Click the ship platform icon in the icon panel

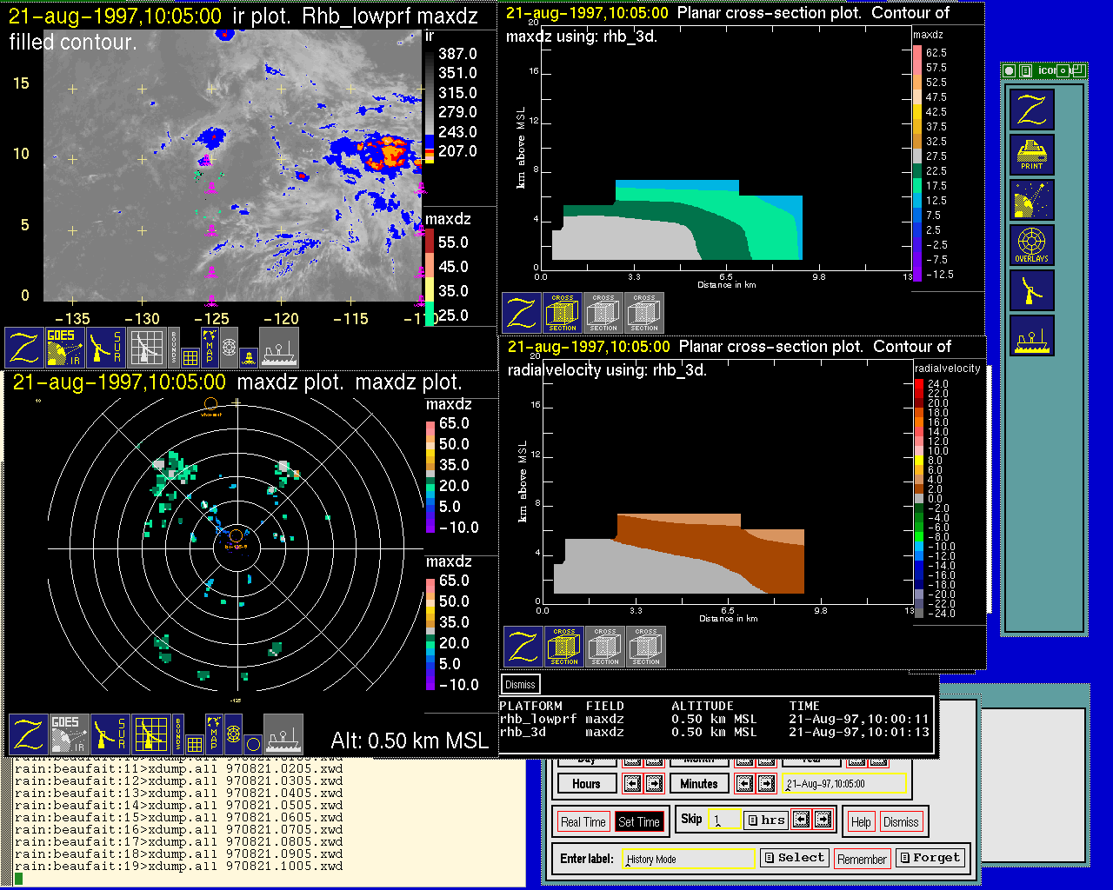(1031, 335)
